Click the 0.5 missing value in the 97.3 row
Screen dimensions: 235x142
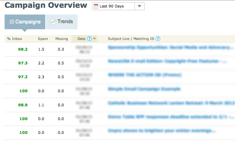(x=61, y=63)
